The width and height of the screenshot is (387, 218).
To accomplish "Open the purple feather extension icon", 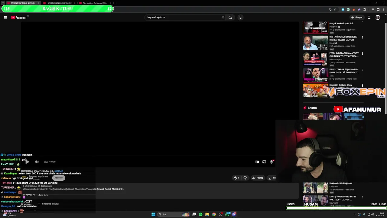I will 359,9.
